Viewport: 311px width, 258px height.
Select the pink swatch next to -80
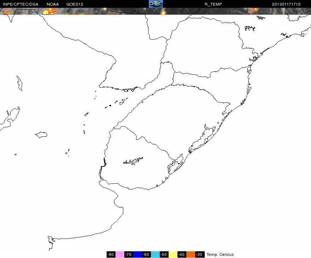(120, 254)
